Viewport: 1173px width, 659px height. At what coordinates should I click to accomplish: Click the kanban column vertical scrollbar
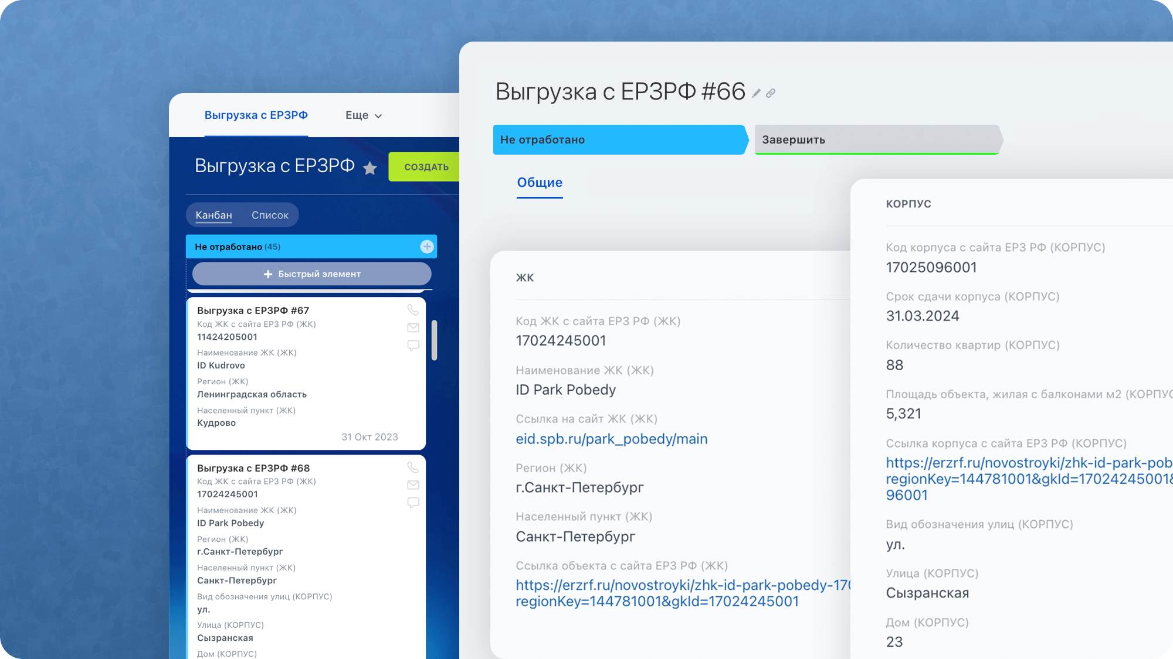click(434, 340)
